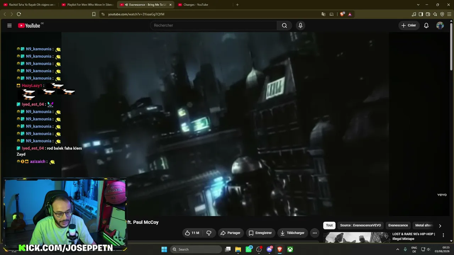Go forward in browser history
Screen dimensions: 454x255
[11, 14]
